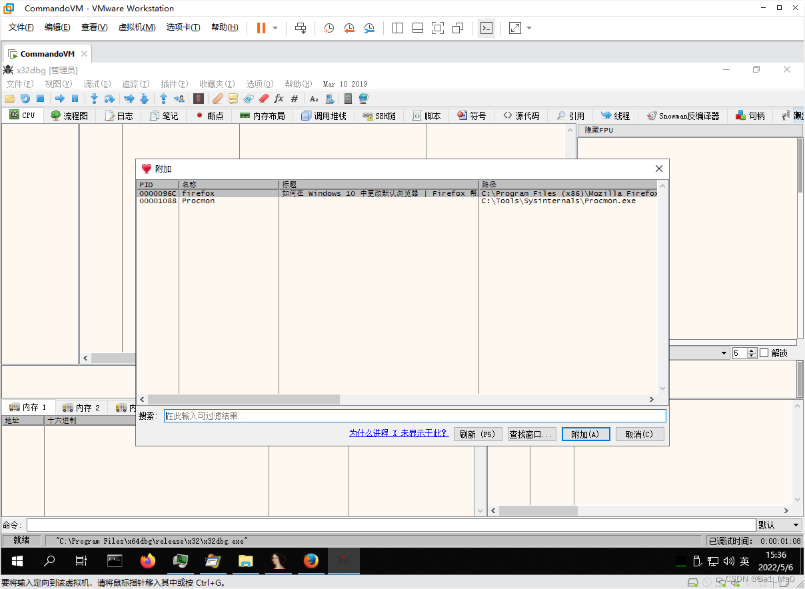805x589 pixels.
Task: Click VMware suspend (pause) button
Action: pyautogui.click(x=261, y=28)
